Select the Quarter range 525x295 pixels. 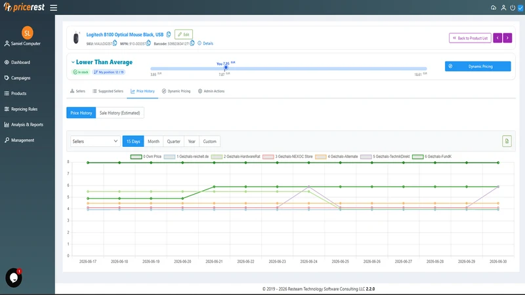174,141
